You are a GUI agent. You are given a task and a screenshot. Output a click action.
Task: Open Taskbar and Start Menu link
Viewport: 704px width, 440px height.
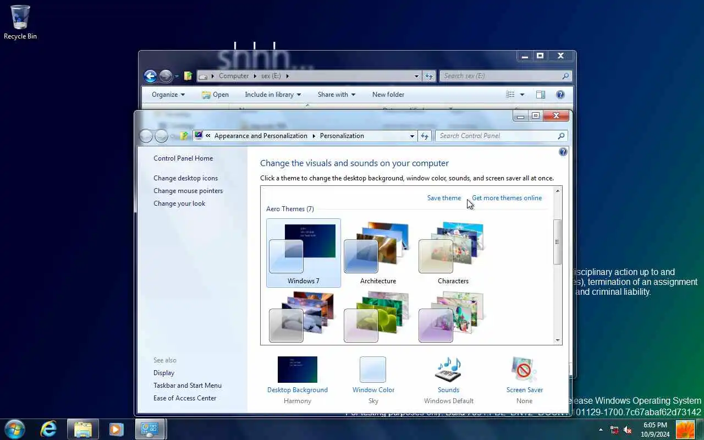click(188, 386)
